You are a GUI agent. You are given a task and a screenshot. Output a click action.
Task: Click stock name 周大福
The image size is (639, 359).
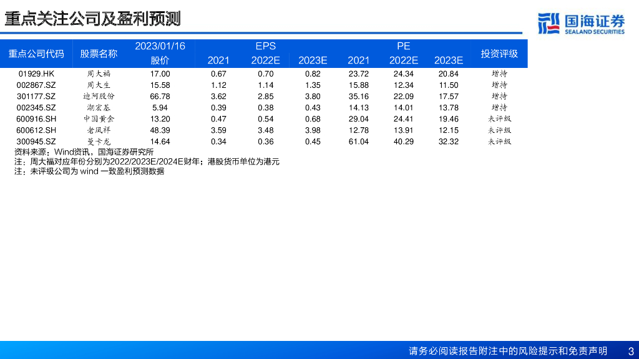click(x=99, y=74)
